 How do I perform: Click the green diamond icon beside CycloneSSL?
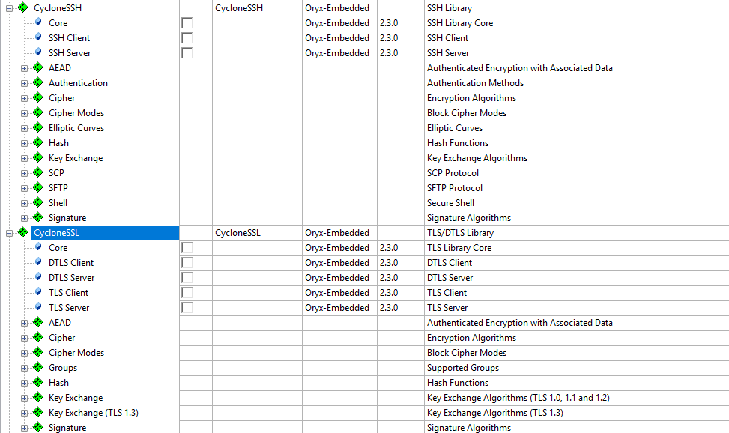(x=22, y=233)
